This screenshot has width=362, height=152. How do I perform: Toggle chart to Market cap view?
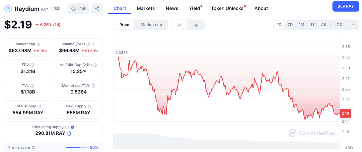tap(151, 25)
